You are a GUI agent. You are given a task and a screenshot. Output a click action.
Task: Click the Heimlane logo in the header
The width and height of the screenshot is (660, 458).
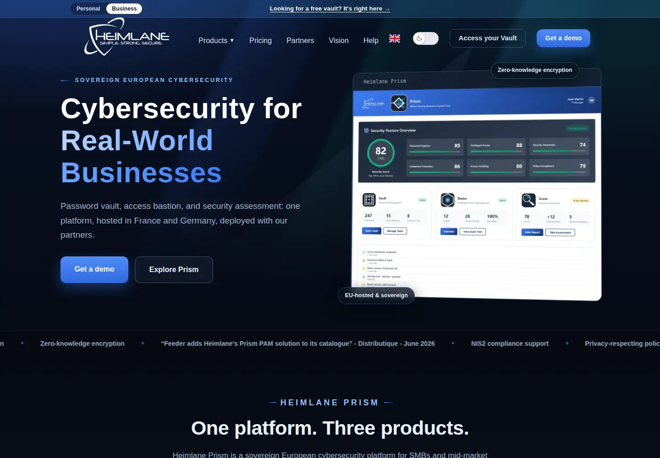pyautogui.click(x=127, y=37)
